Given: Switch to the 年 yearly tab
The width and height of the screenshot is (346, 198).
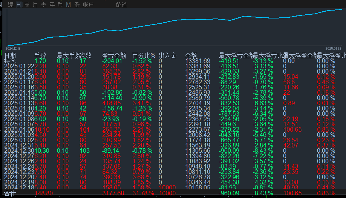Looking at the screenshot, I should click(52, 5).
